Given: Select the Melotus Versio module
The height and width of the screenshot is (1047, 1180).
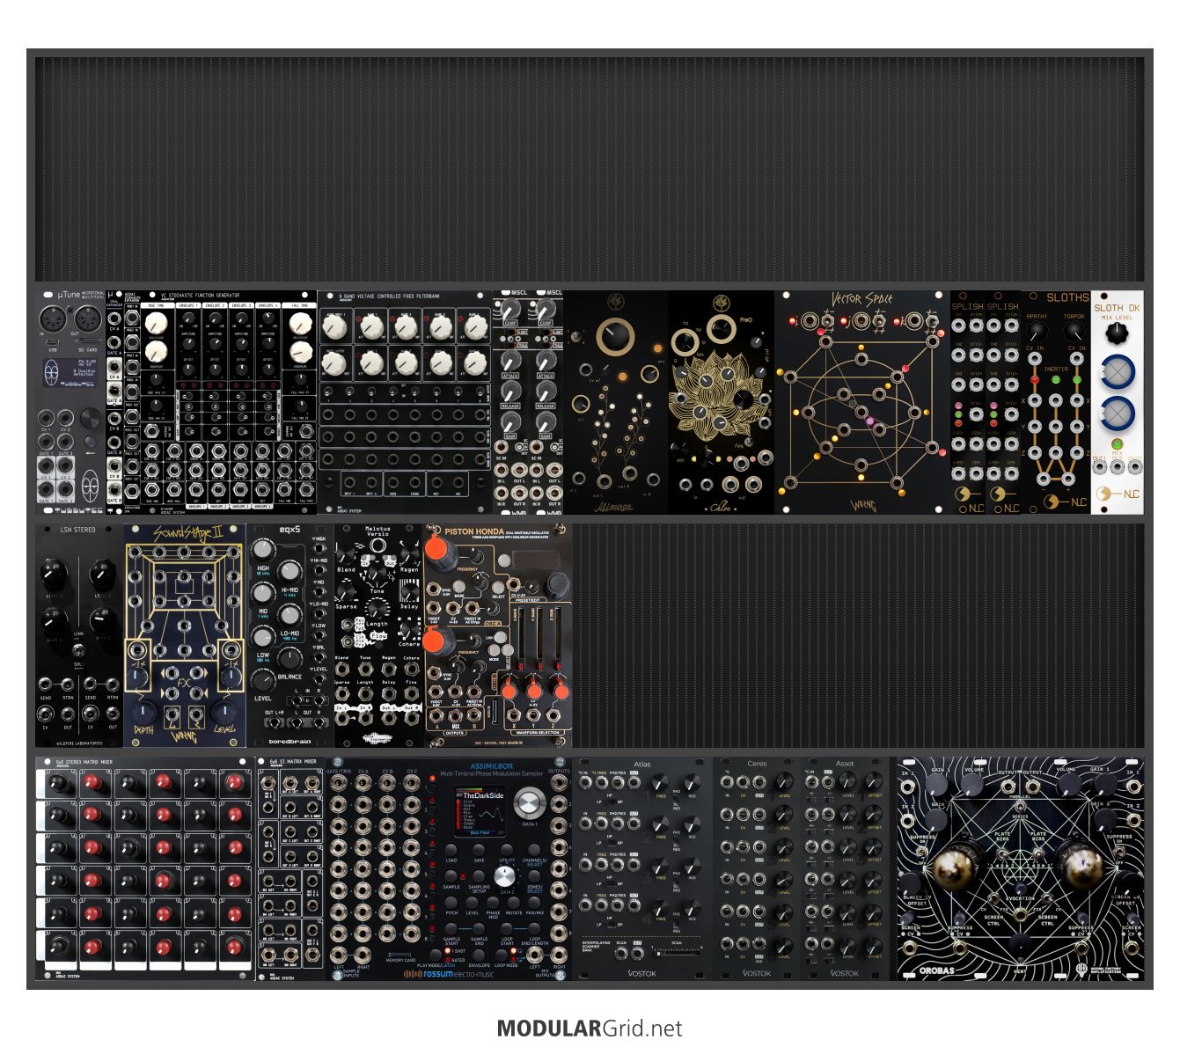Looking at the screenshot, I should 378,635.
